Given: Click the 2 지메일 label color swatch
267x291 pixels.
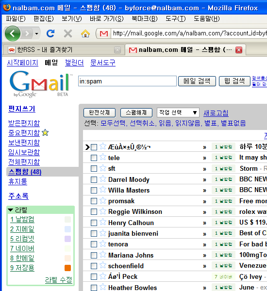Looking at the screenshot, I should coord(67,229).
